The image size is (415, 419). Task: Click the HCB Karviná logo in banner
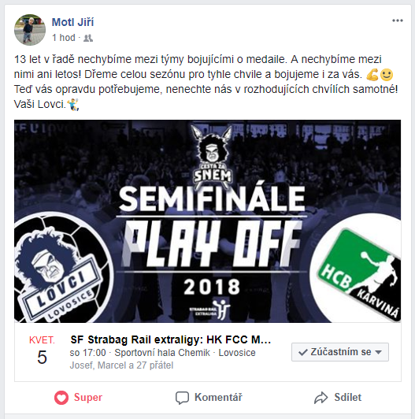358,268
